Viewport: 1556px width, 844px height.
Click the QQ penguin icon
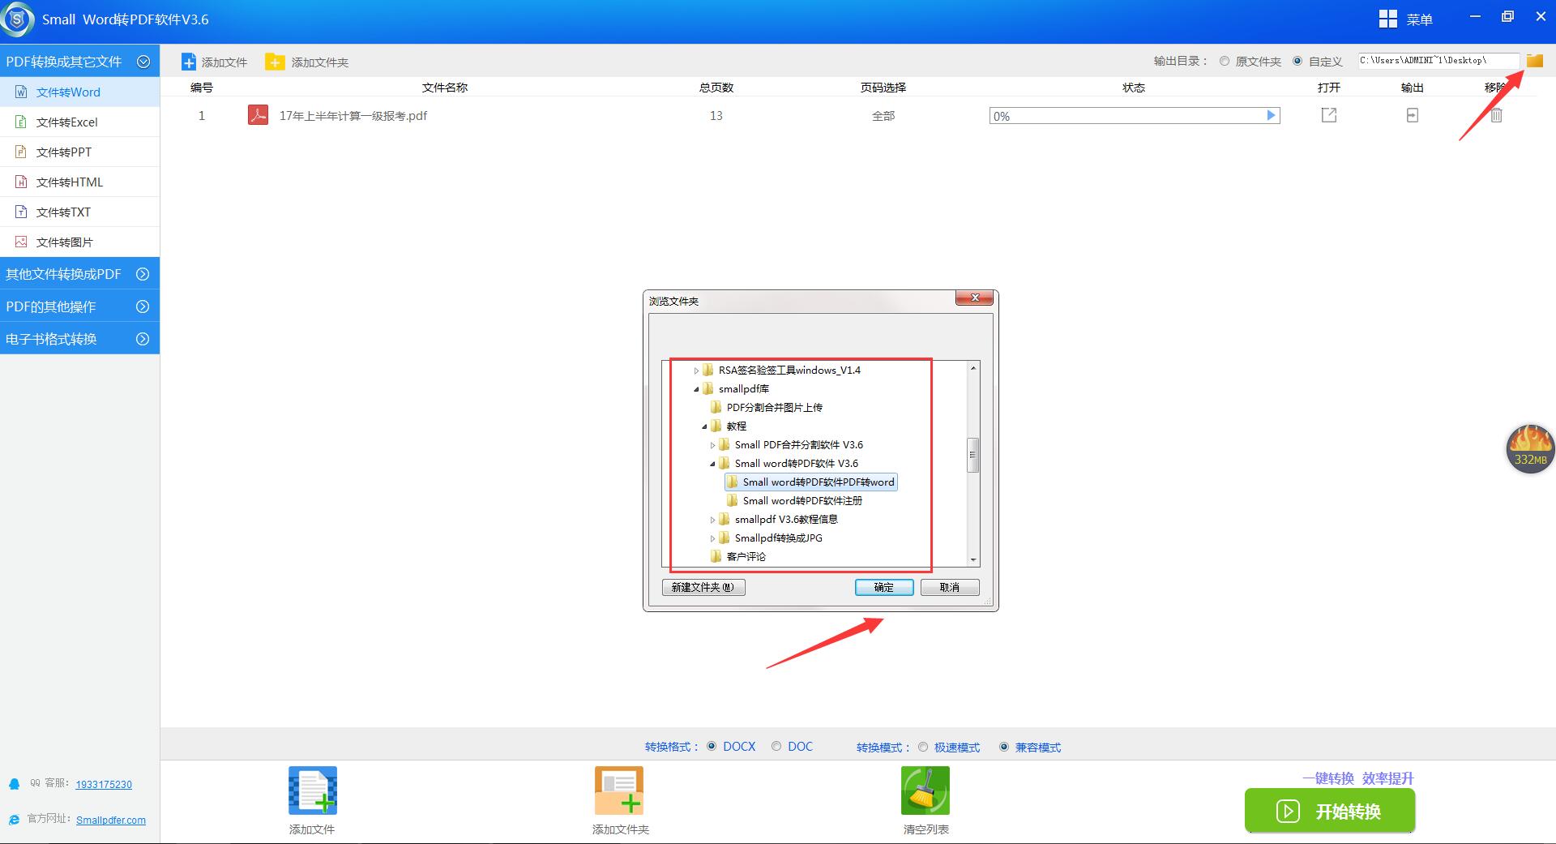coord(14,784)
